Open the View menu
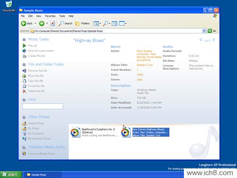Image resolution: width=237 pixels, height=178 pixels. coord(38,16)
